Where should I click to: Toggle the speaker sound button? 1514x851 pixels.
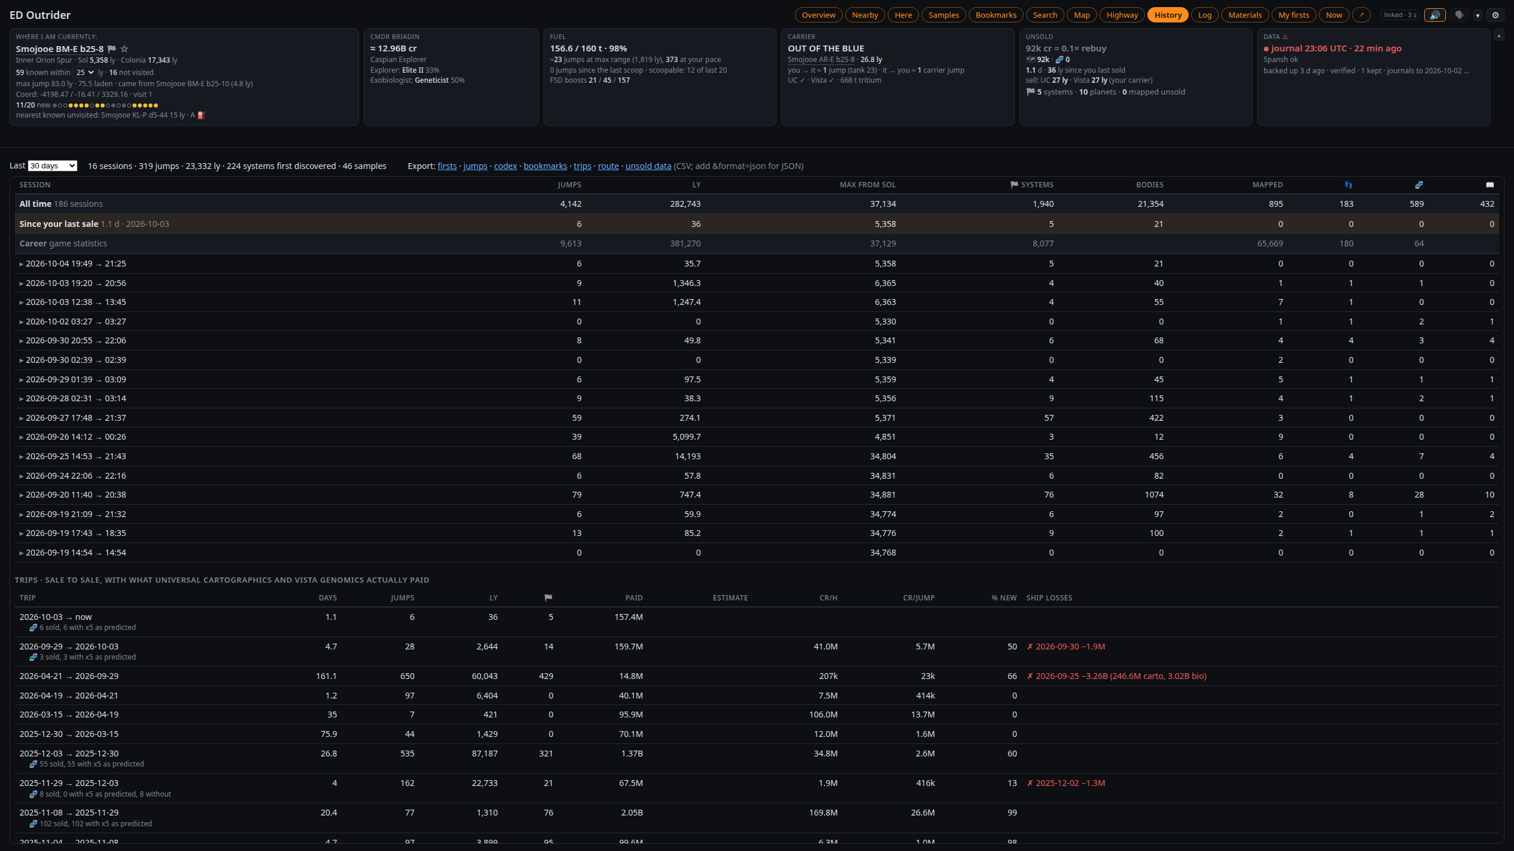pos(1435,15)
